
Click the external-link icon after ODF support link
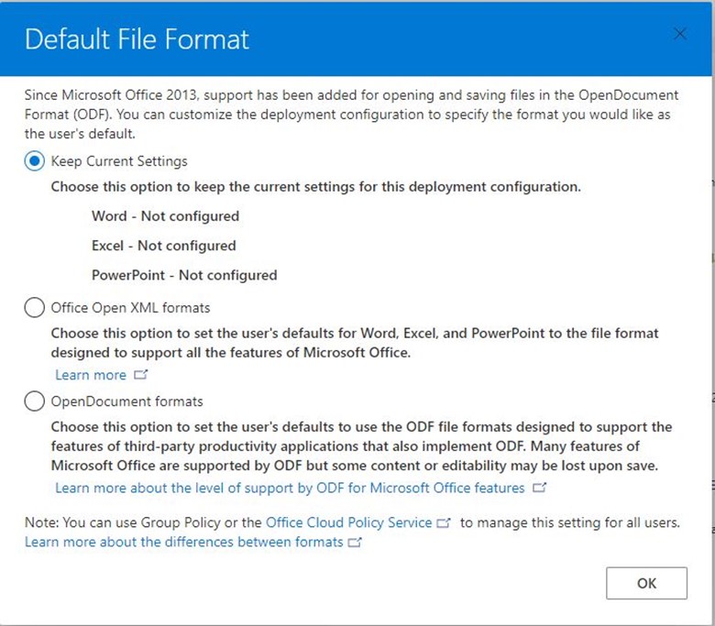tap(539, 488)
